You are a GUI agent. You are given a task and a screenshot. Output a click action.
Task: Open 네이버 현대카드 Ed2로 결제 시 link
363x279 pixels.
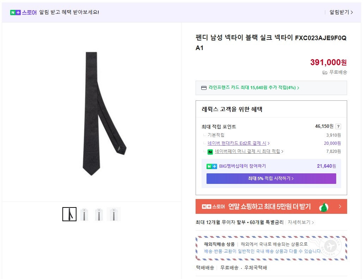tap(238, 143)
